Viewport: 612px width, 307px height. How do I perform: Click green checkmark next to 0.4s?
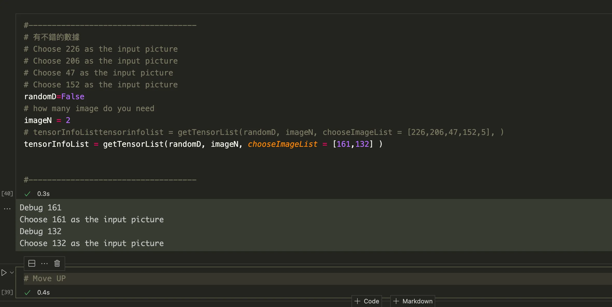[x=27, y=293]
